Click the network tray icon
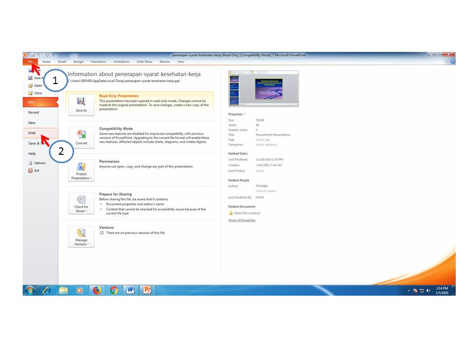The width and height of the screenshot is (474, 356). click(x=422, y=291)
